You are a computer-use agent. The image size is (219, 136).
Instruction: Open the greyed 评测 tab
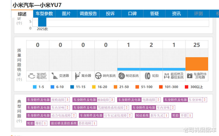198,14
